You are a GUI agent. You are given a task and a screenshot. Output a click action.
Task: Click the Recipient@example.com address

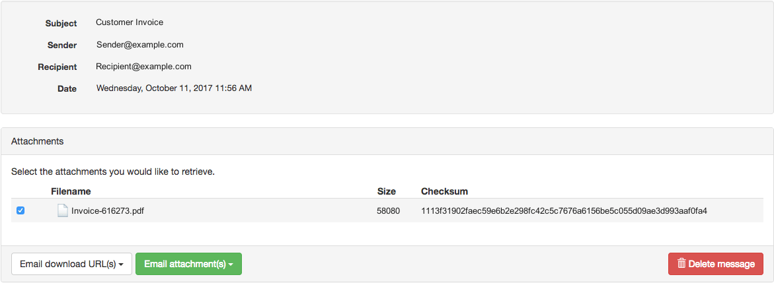(x=143, y=67)
